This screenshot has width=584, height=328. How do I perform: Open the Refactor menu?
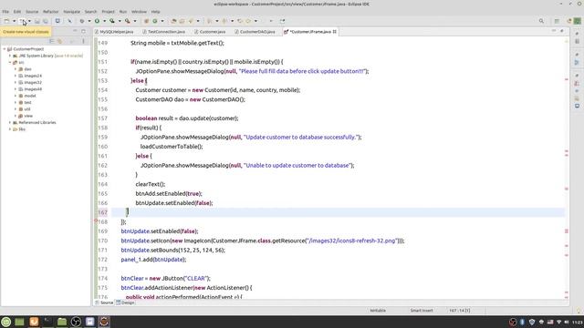point(51,12)
